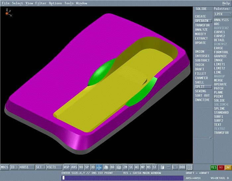Click the shaded-solid icon next to BR
The image size is (232, 181).
pyautogui.click(x=119, y=167)
